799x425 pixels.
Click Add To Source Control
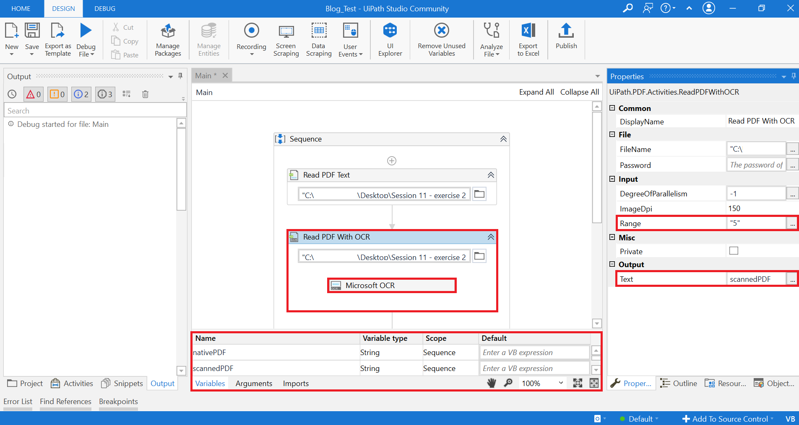[x=728, y=419]
